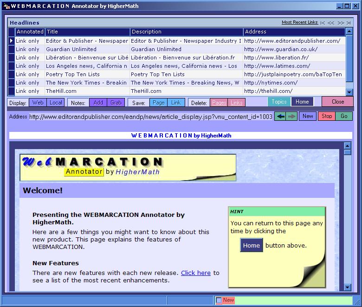Click the Home button in toolbar
362x307 pixels.
point(302,102)
